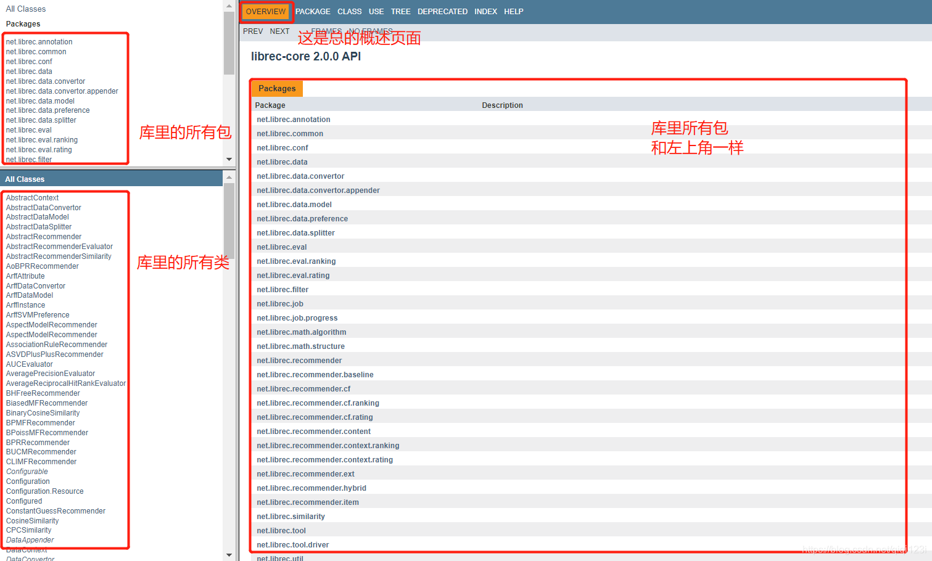Open AssociationRuleRecommender class link
932x561 pixels.
coord(57,345)
